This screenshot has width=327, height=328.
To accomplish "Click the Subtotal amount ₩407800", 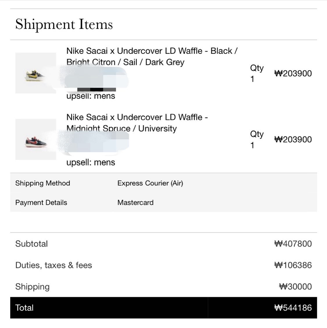I will (x=293, y=244).
